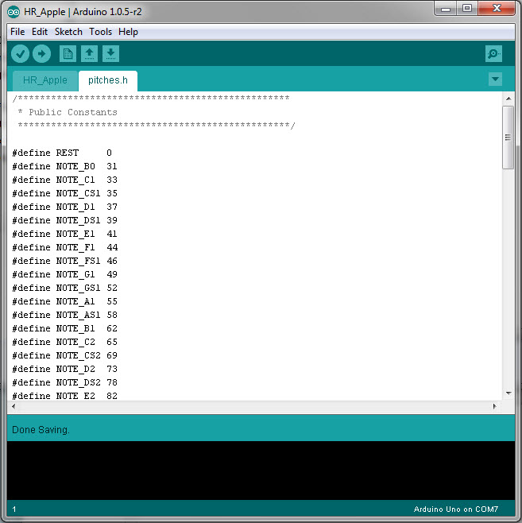Image resolution: width=522 pixels, height=523 pixels.
Task: Click the '#define NOTE_FS1 46' line
Action: click(x=64, y=261)
